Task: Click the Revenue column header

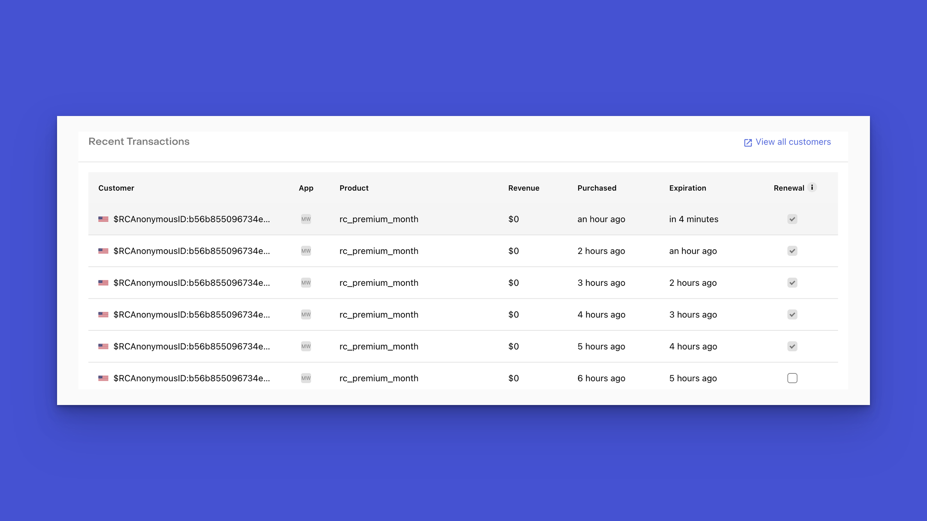Action: (524, 188)
